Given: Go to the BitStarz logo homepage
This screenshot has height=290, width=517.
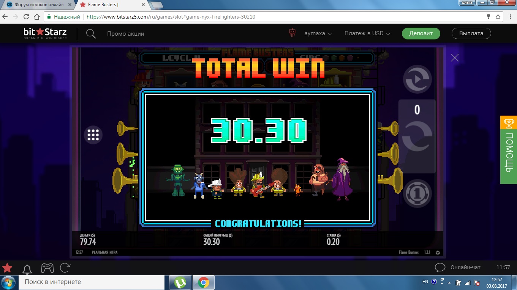Looking at the screenshot, I should click(45, 33).
